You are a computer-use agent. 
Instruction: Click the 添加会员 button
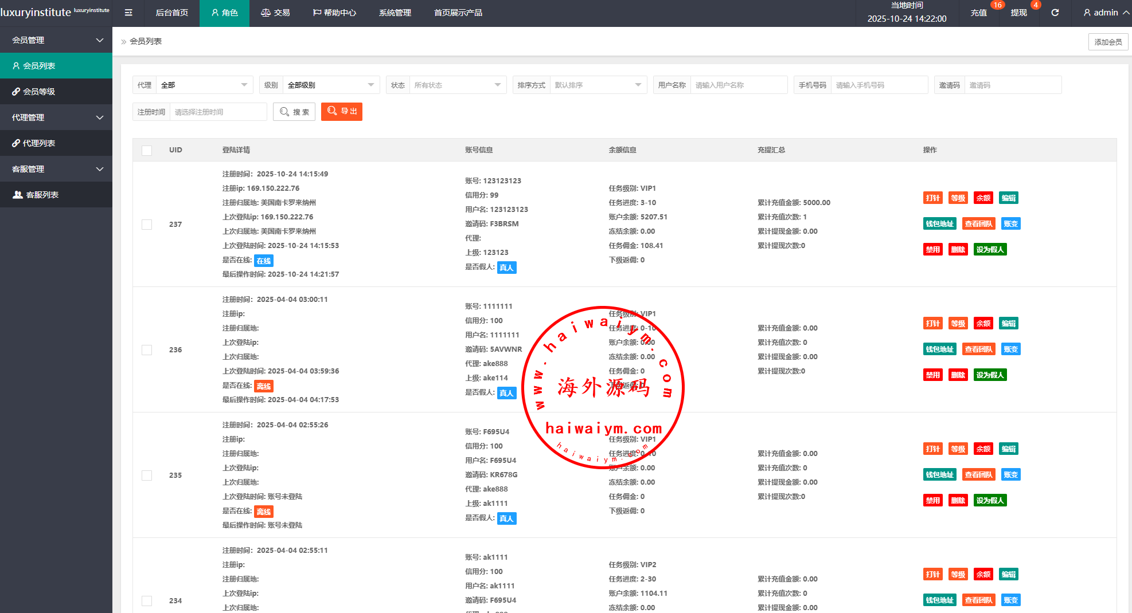pos(1108,42)
